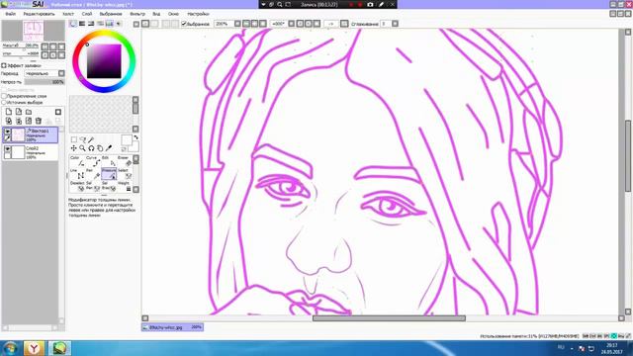Create a new layer with blank-page icon
The height and width of the screenshot is (356, 633).
(9, 112)
